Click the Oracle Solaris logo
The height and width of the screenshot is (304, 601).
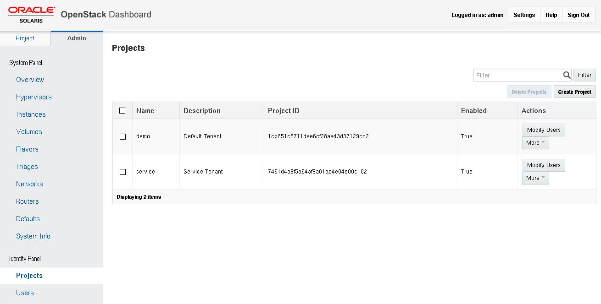pos(32,15)
